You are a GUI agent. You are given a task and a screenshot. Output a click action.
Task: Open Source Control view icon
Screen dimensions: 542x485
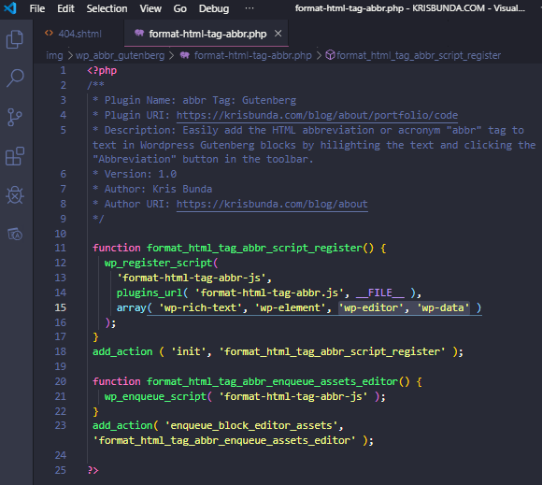click(15, 117)
